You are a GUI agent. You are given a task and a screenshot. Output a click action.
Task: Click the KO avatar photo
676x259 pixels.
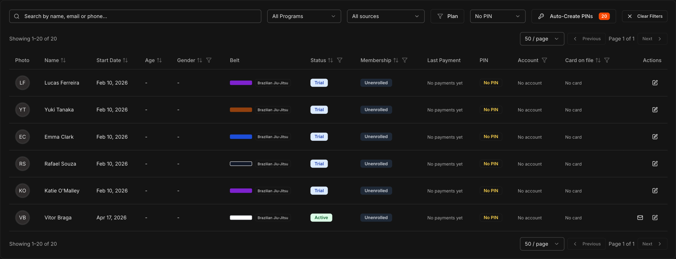click(22, 191)
